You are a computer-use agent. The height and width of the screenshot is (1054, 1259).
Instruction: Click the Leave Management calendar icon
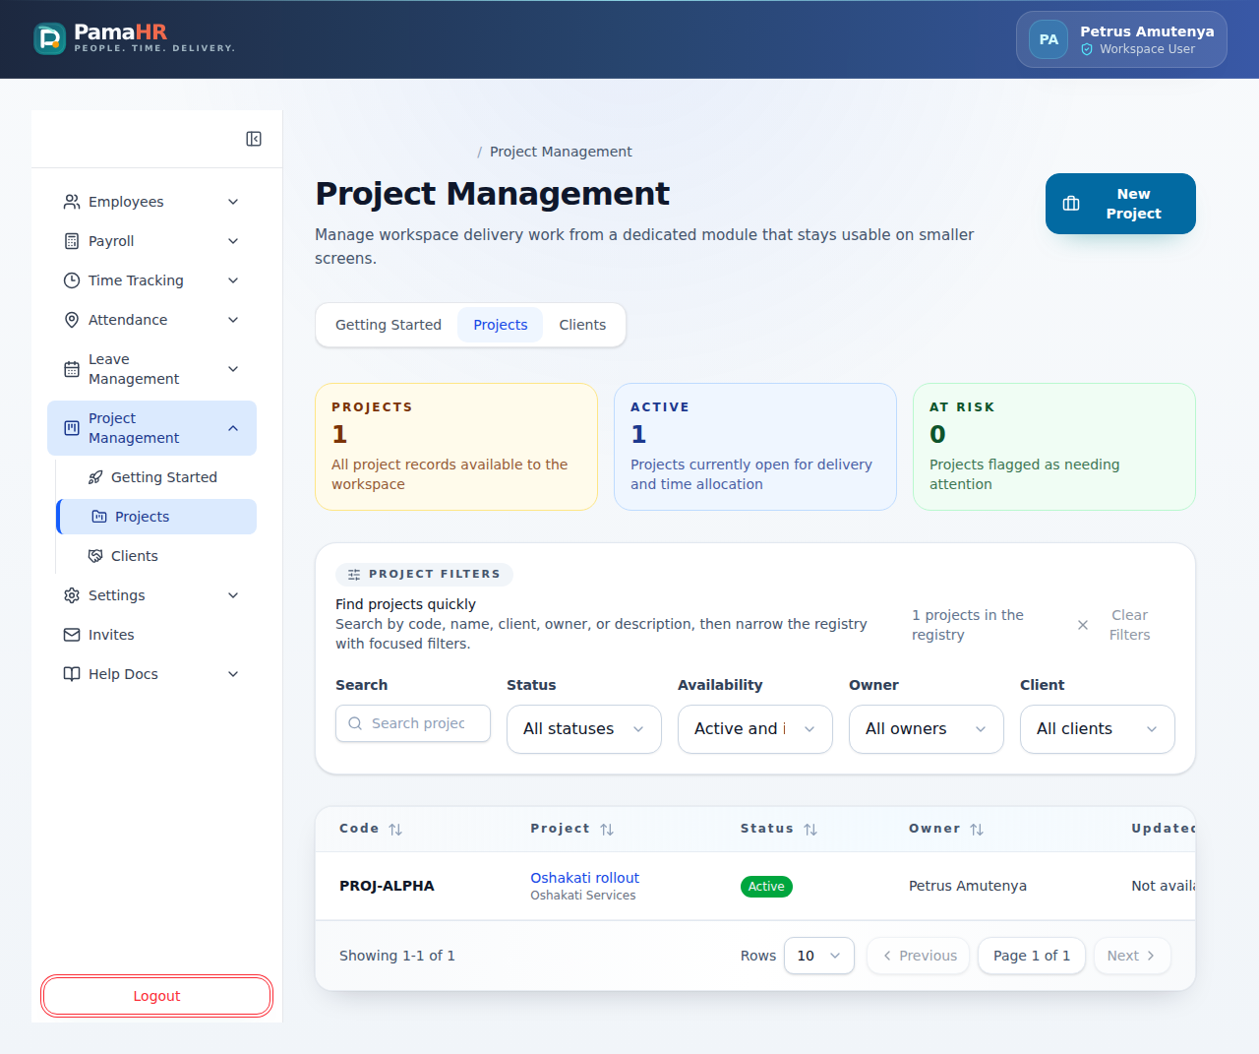(72, 369)
